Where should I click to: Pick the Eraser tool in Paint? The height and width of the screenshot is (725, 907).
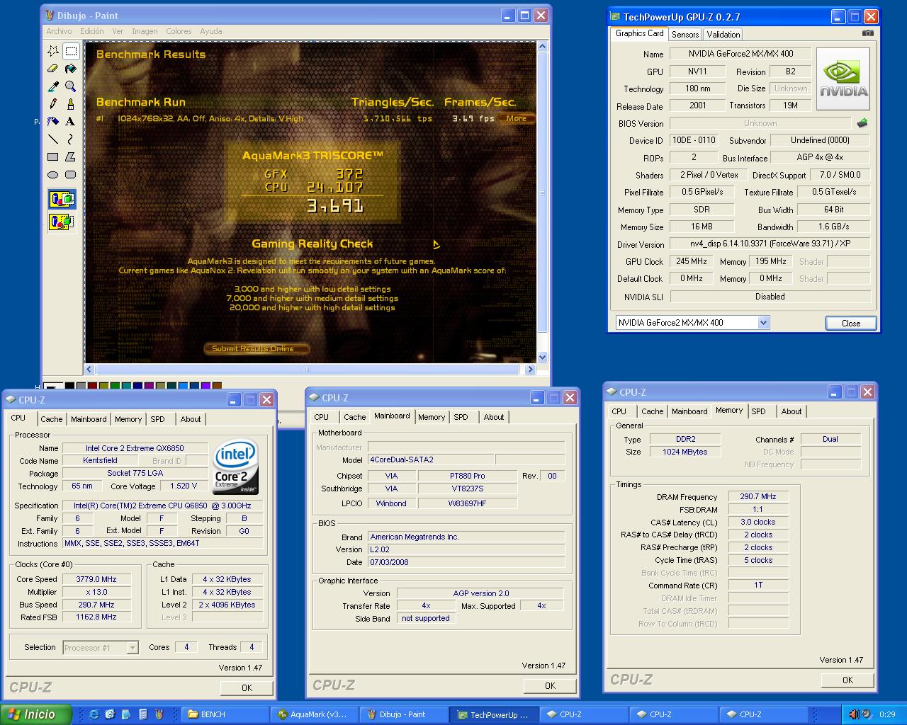(53, 69)
